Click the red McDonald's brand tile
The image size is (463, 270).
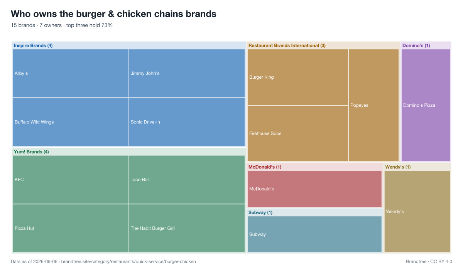coord(314,189)
